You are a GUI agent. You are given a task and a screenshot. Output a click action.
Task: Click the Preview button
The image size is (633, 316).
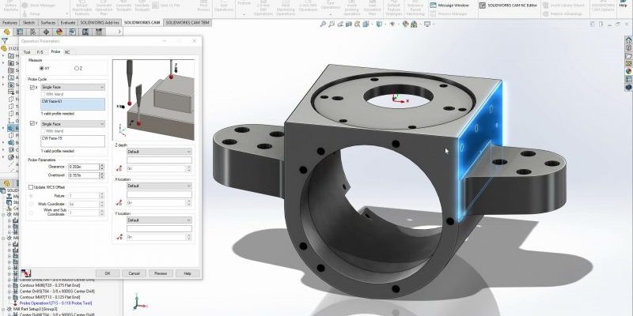tap(161, 273)
